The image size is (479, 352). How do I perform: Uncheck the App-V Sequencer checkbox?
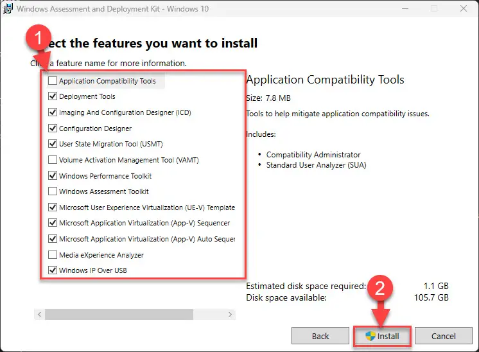click(53, 223)
